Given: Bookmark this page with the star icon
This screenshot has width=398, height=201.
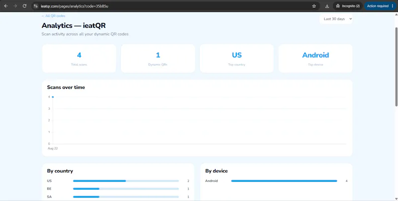Looking at the screenshot, I should pyautogui.click(x=314, y=6).
